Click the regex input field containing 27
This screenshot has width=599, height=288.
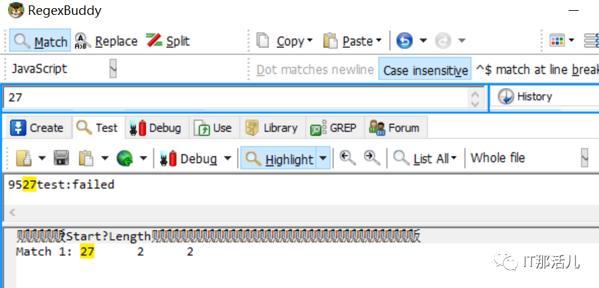coord(237,97)
